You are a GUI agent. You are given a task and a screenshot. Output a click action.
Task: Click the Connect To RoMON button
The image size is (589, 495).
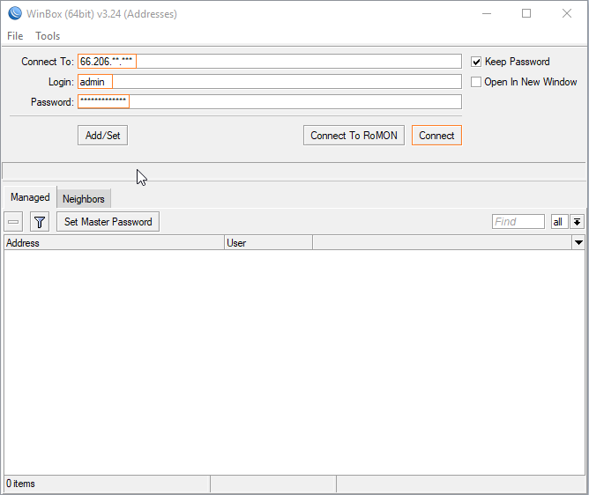(x=354, y=136)
